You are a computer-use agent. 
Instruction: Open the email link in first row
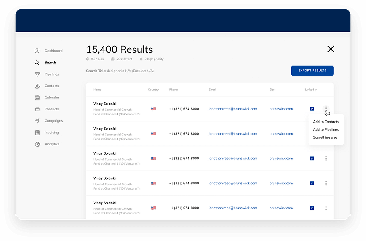[233, 109]
